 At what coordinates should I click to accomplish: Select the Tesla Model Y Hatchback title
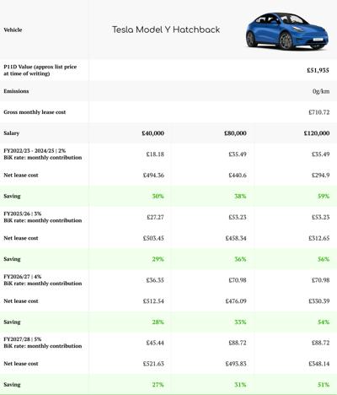166,30
